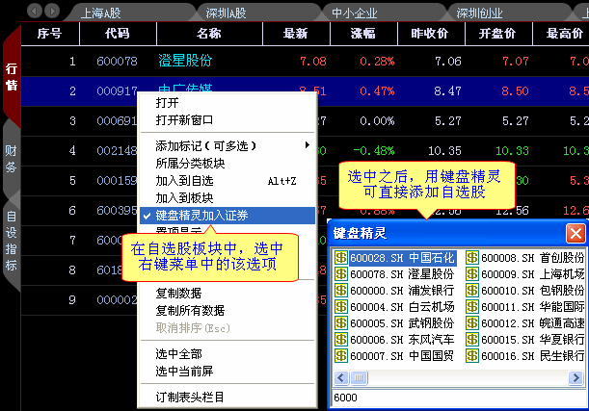Click the stock icon beside 600078.SH 澄星股份

point(340,274)
